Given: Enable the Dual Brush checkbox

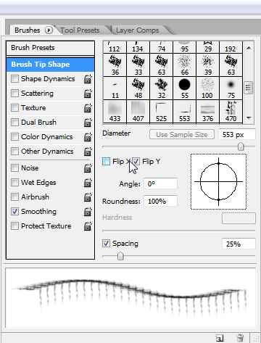Looking at the screenshot, I should 14,123.
